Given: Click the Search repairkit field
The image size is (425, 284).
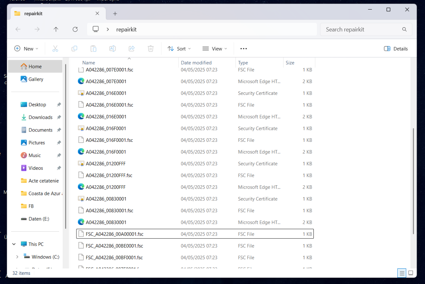Looking at the screenshot, I should pos(361,29).
